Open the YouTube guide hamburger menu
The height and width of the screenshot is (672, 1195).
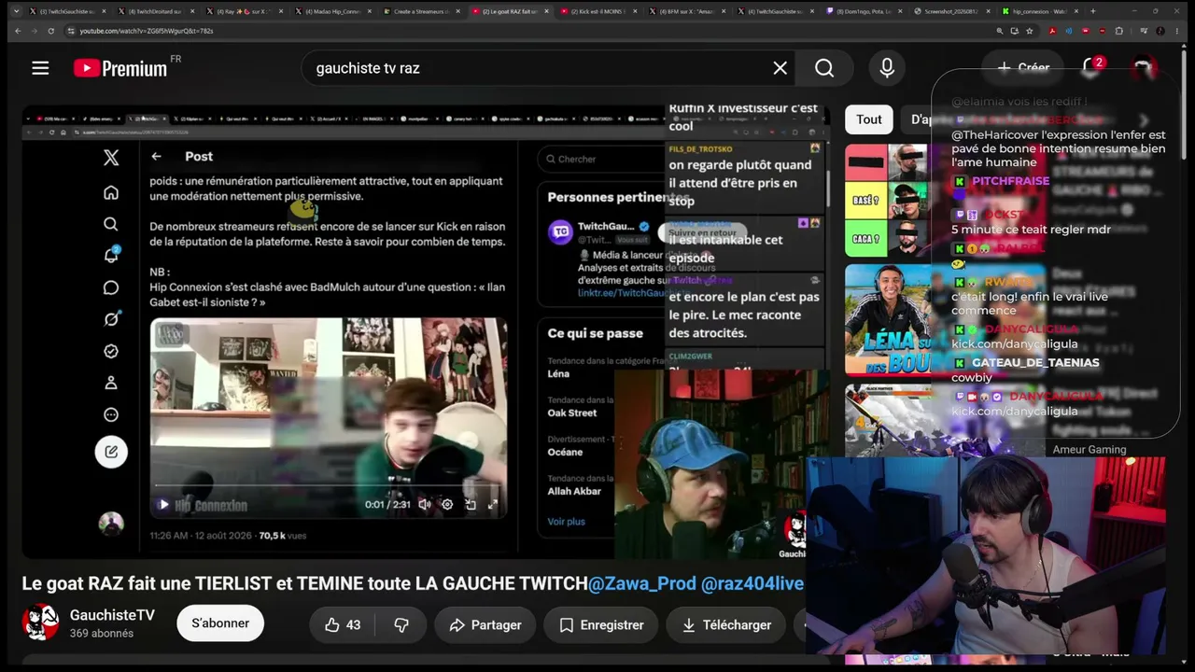tap(40, 67)
